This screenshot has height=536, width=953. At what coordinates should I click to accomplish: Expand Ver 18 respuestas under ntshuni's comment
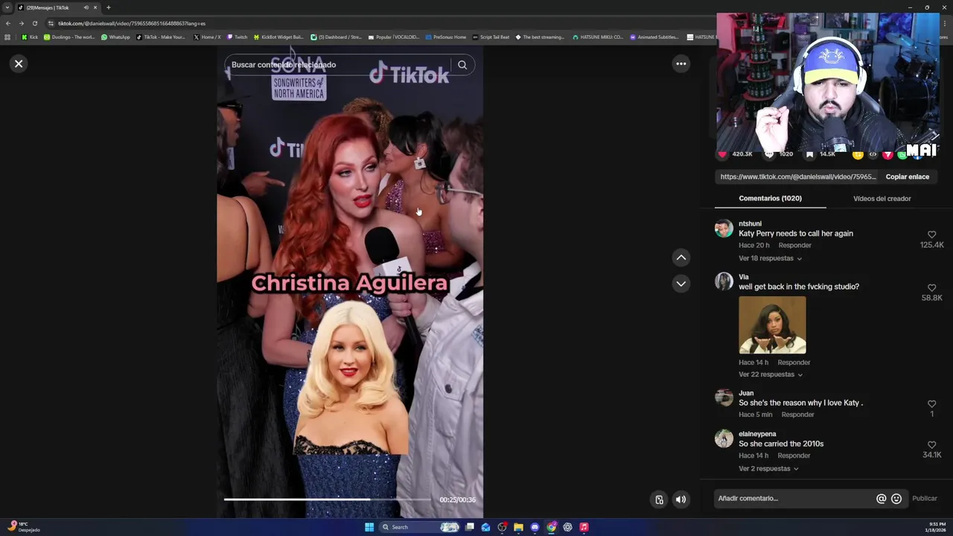pos(770,258)
